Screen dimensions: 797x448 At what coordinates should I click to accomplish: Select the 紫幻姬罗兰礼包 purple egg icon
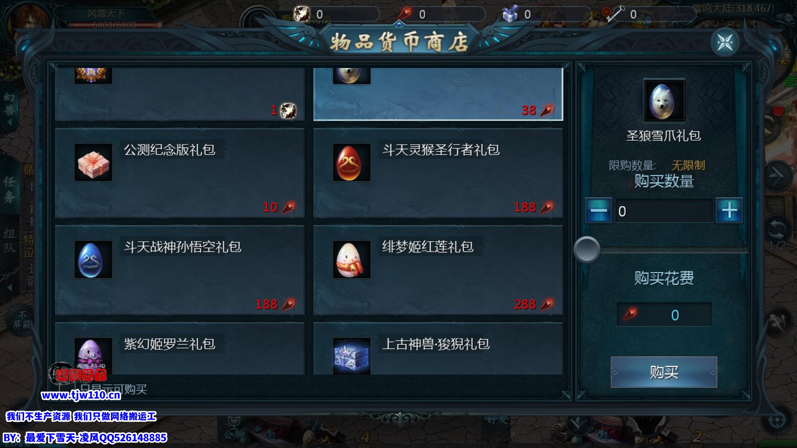coord(93,356)
